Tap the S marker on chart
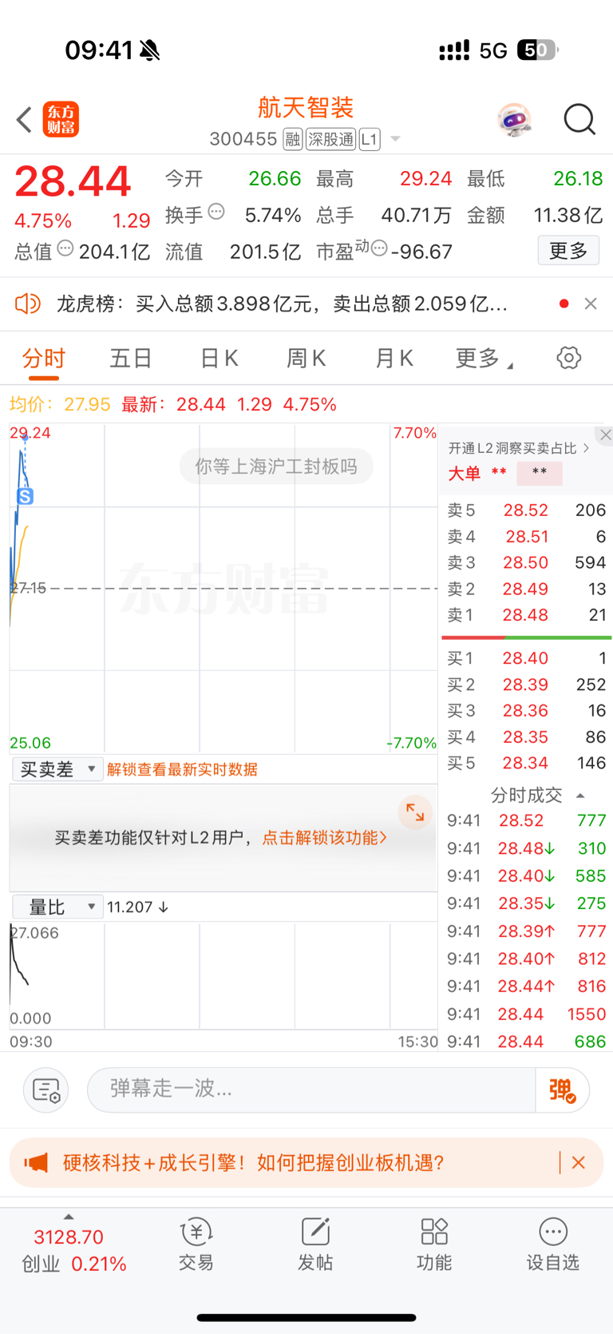 tap(25, 497)
